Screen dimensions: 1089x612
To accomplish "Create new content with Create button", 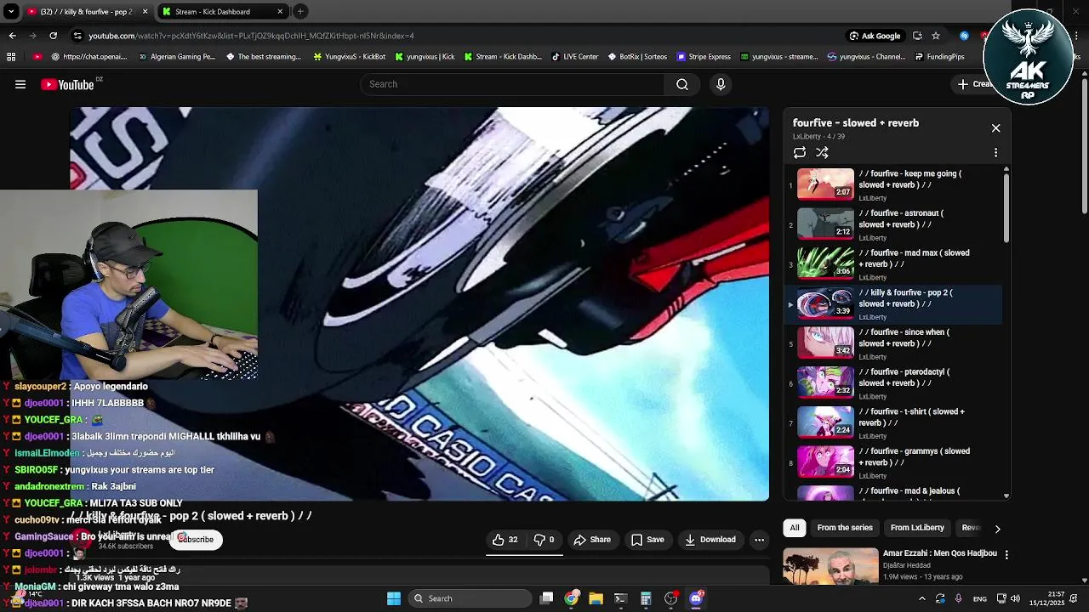I will tap(976, 84).
